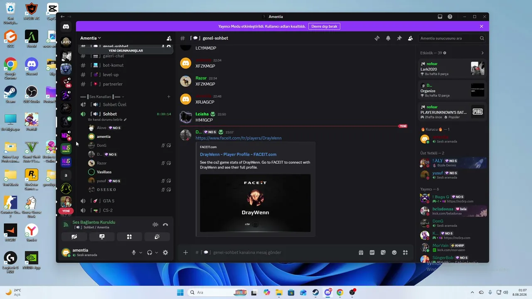Open FACEIT DrayWenn embed image
The image size is (532, 299).
[255, 203]
